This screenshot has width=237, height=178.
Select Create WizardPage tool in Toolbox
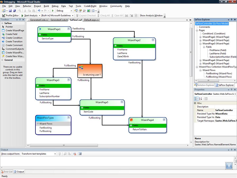(x=15, y=30)
